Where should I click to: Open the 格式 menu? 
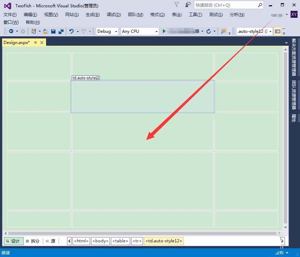[x=159, y=14]
